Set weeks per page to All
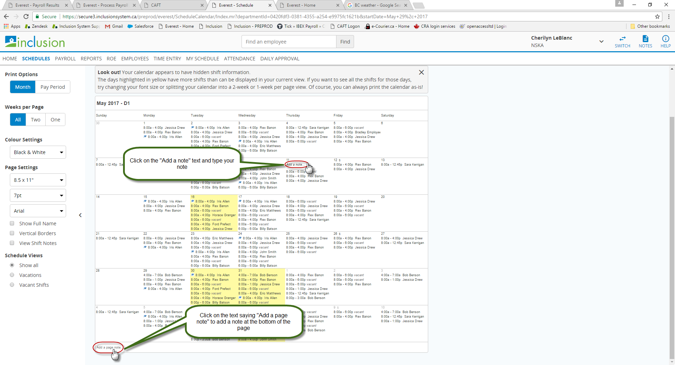Viewport: 675px width, 365px height. [18, 120]
